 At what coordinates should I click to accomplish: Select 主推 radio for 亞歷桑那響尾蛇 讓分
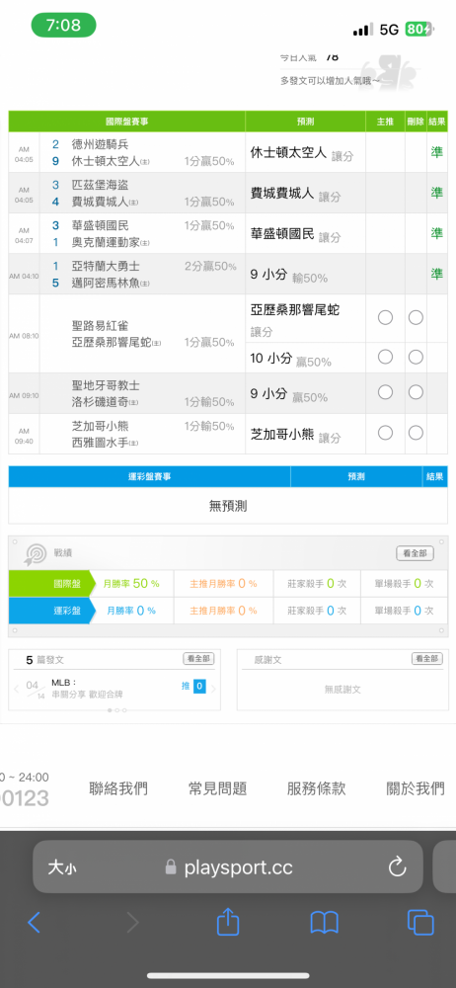pyautogui.click(x=385, y=317)
